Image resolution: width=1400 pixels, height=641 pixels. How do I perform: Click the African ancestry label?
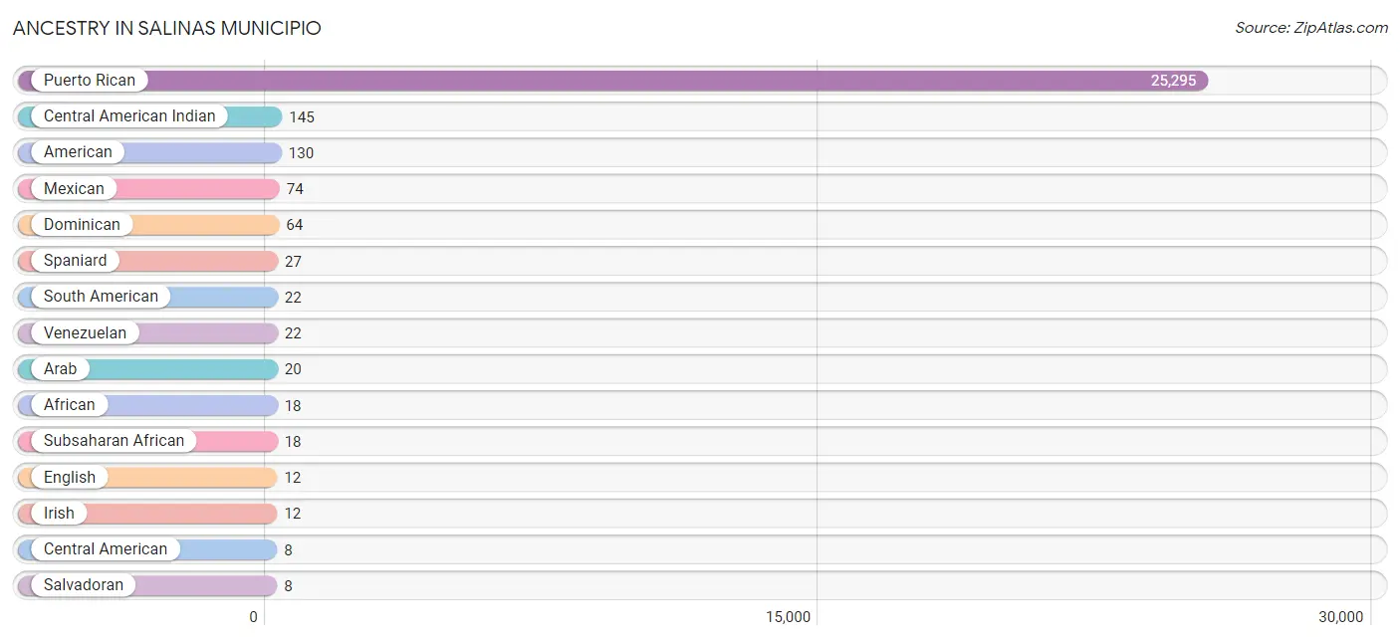tap(70, 405)
